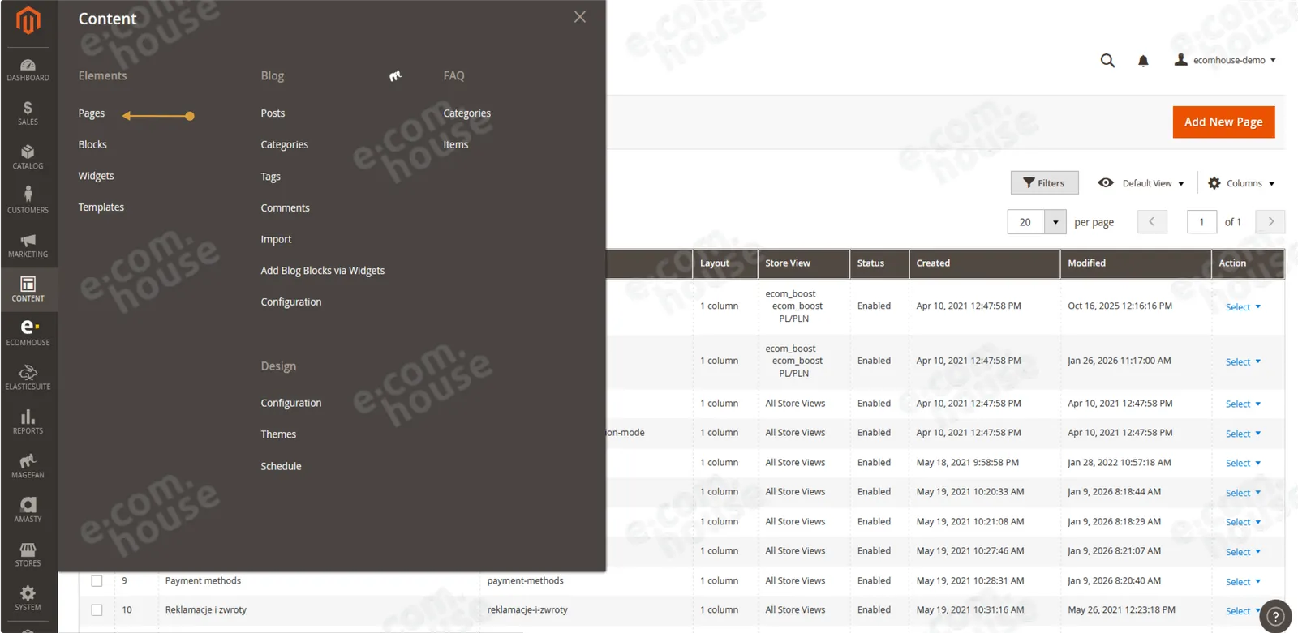The image size is (1298, 633).
Task: Open the ecomhouse-demo account dropdown arrow
Action: point(1273,61)
